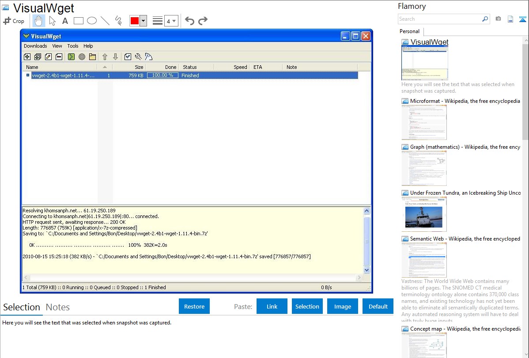
Task: Open the color picker dropdown arrow
Action: click(143, 21)
